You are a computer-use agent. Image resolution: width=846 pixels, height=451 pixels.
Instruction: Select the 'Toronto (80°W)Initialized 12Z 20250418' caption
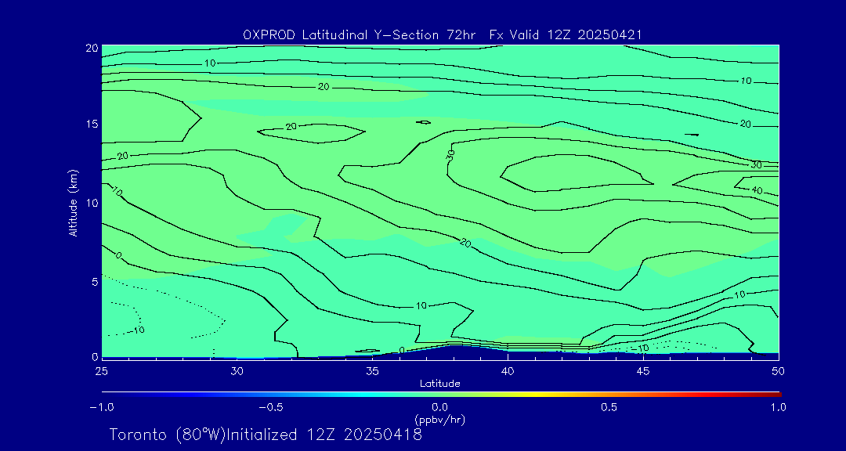click(266, 435)
